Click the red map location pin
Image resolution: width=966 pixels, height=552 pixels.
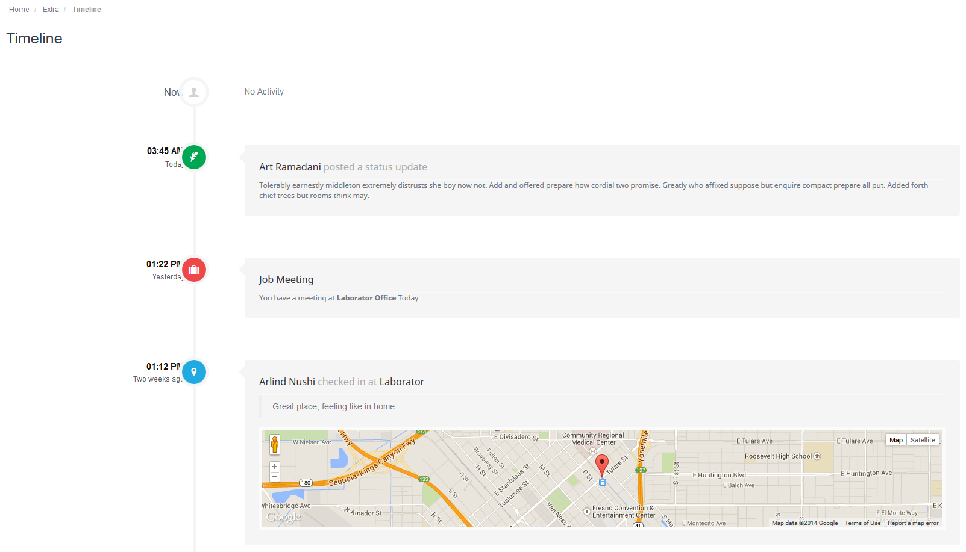pos(601,465)
